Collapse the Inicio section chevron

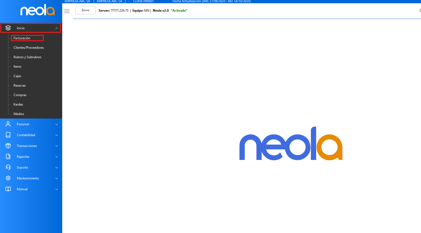tap(57, 28)
